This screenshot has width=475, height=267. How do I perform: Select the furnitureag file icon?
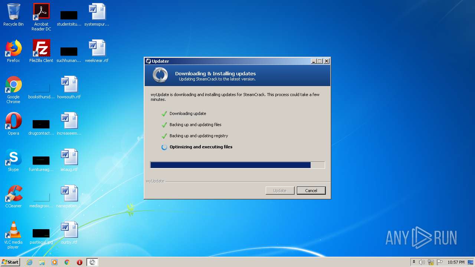point(41,163)
